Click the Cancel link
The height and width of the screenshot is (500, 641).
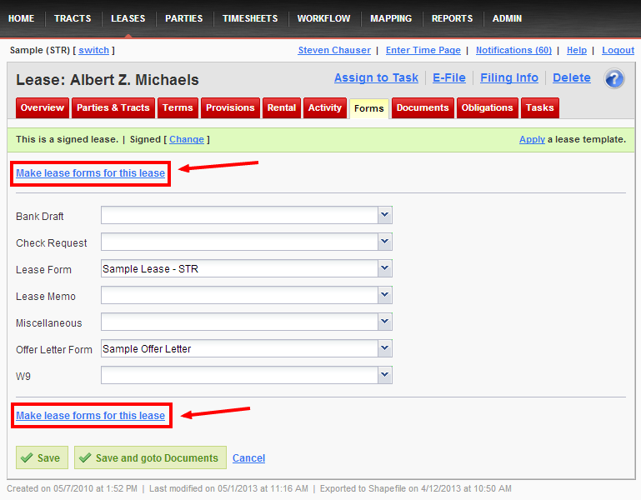(248, 458)
